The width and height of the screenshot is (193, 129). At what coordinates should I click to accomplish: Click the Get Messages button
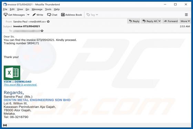tap(14, 15)
